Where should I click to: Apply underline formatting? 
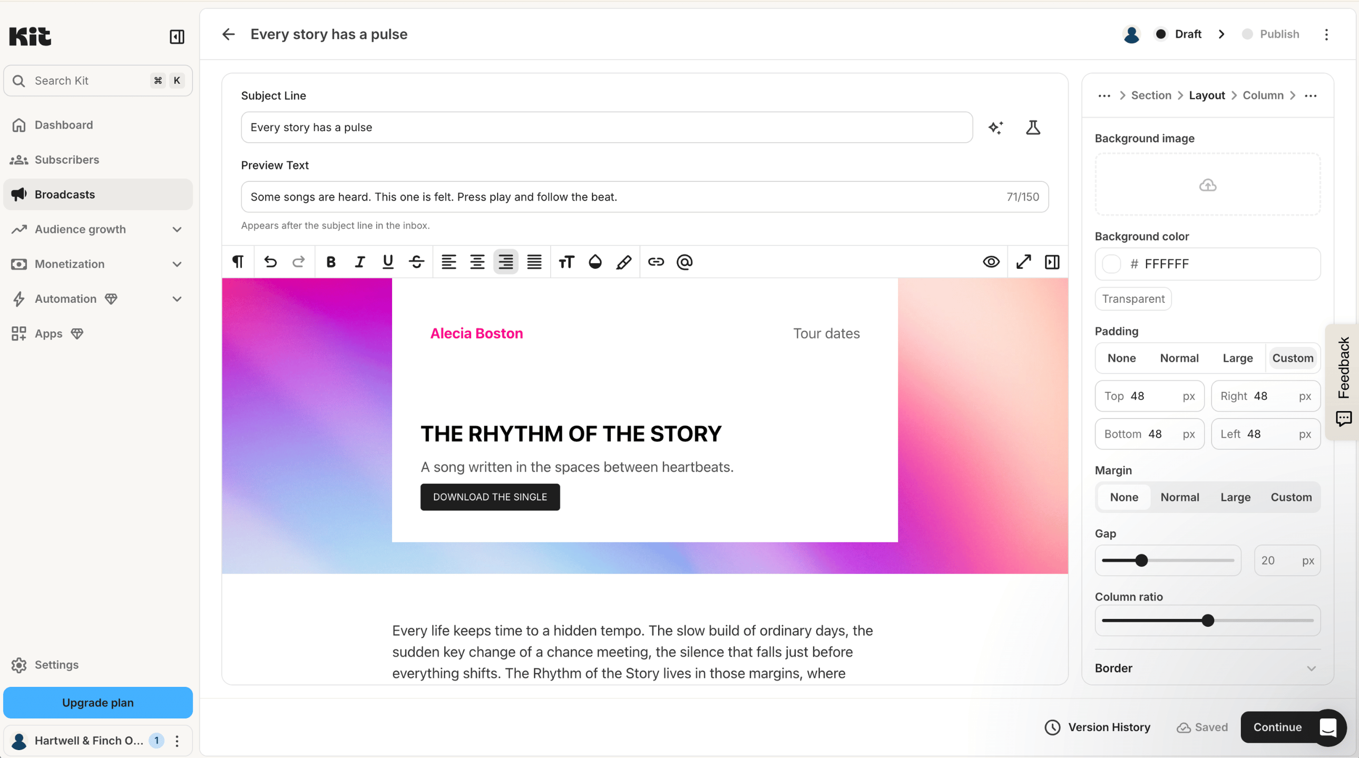[388, 262]
